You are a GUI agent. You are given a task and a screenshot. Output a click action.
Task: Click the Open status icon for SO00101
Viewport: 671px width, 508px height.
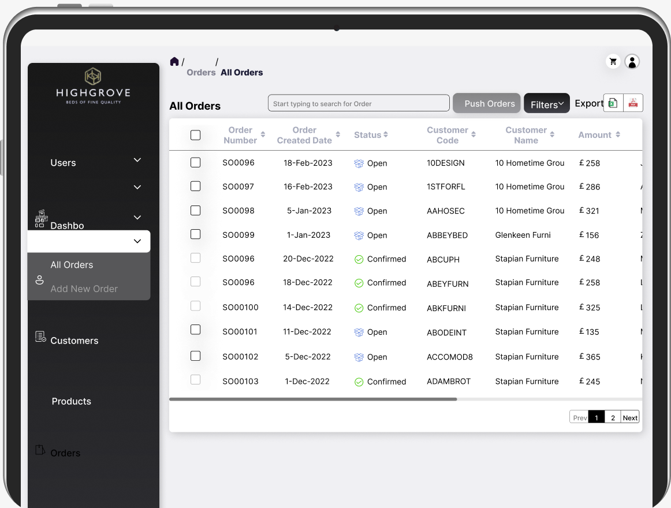pos(359,332)
